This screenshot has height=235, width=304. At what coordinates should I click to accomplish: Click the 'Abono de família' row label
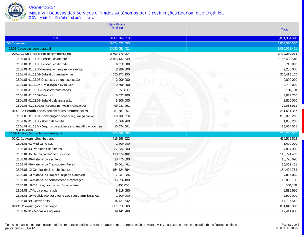[x=40, y=121]
